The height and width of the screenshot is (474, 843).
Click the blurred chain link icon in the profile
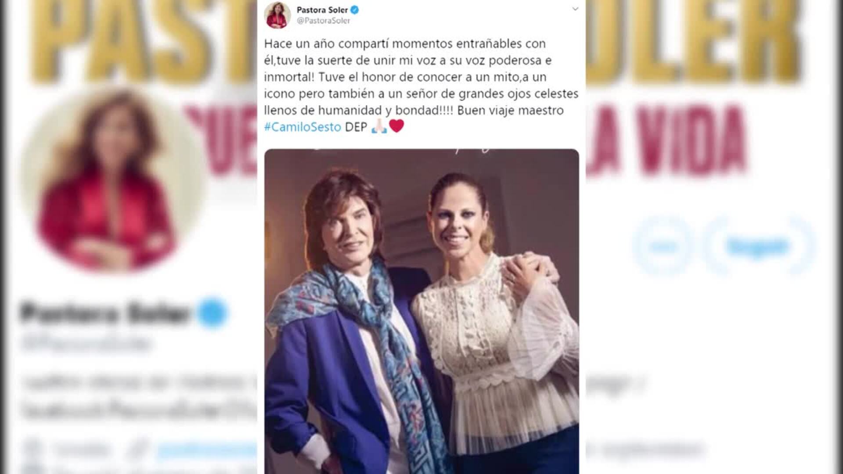tap(137, 451)
